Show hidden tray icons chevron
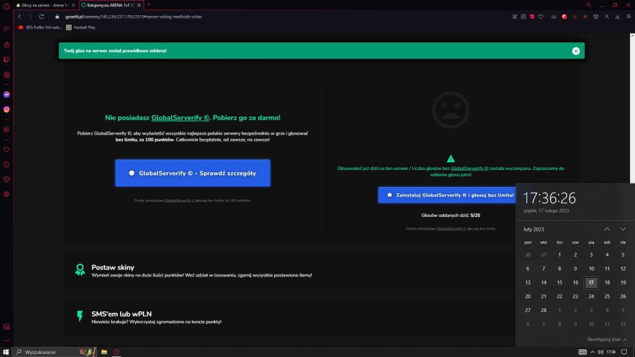The height and width of the screenshot is (357, 635). pos(592,352)
